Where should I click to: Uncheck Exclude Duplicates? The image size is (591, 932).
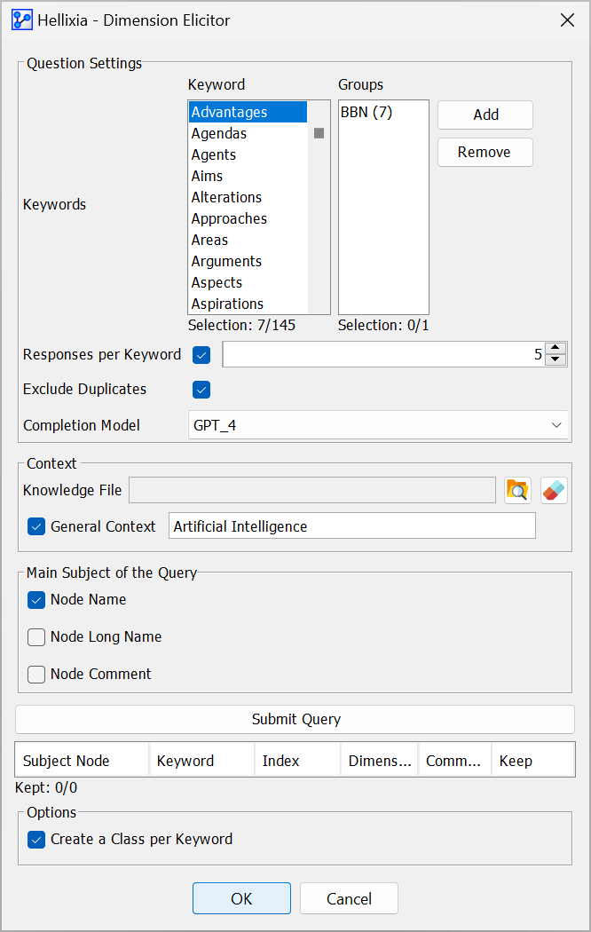201,390
